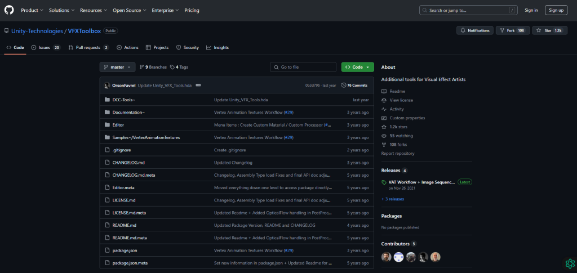Open OrsonFavrel's profile avatar

pyautogui.click(x=106, y=85)
